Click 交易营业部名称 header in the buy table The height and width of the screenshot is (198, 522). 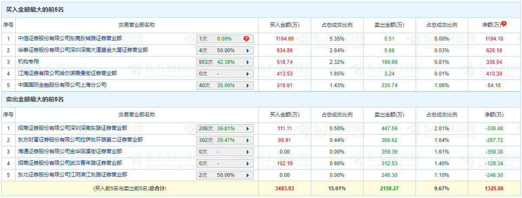(x=137, y=25)
